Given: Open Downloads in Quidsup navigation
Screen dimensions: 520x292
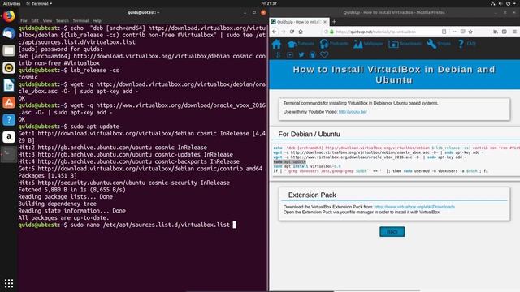Looking at the screenshot, I should (x=405, y=44).
